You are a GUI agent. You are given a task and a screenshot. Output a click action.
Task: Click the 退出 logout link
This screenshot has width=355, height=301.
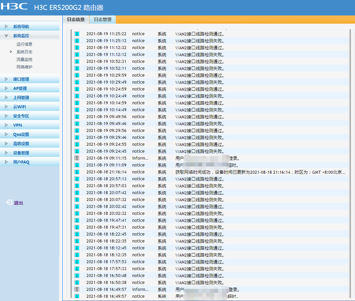[x=18, y=203]
